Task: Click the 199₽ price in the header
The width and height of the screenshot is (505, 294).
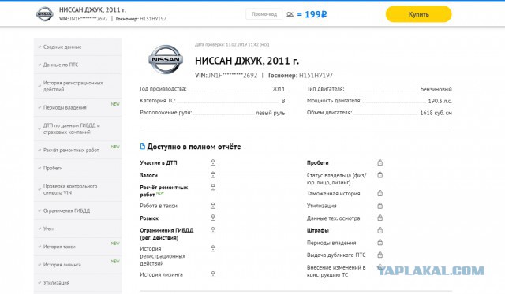Action: pos(316,14)
